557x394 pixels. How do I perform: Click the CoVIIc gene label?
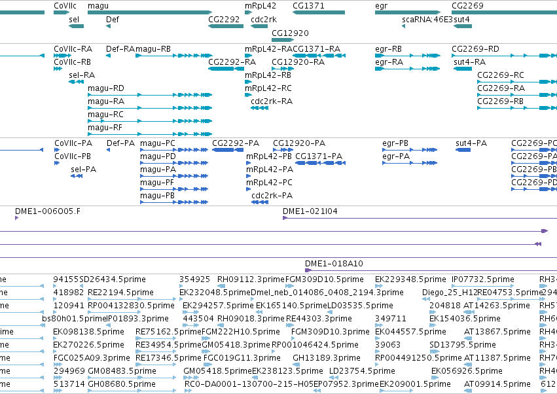pyautogui.click(x=65, y=6)
